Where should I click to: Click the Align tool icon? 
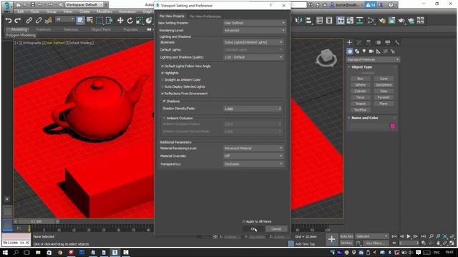308,21
